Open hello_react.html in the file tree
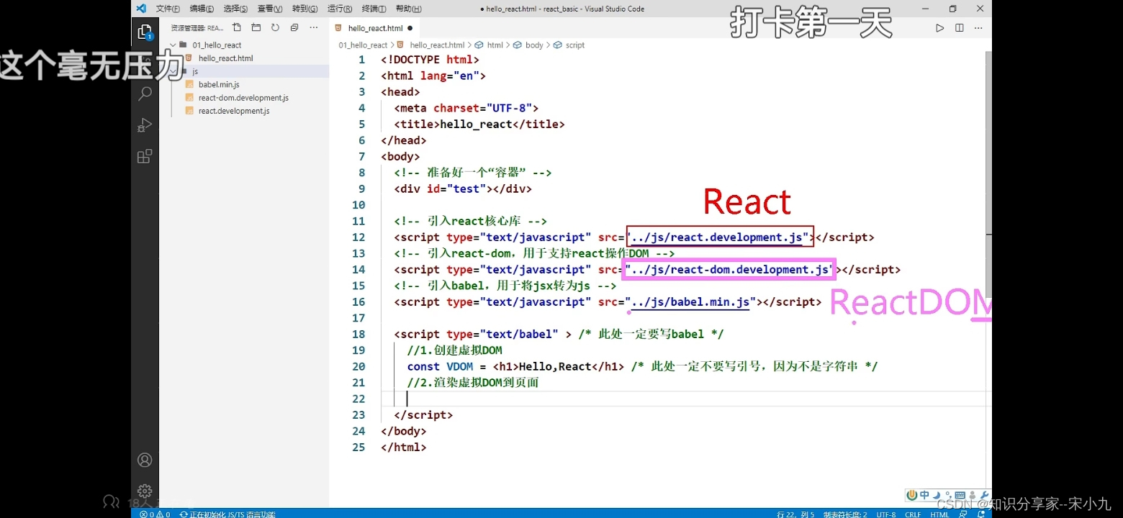Screen dimensions: 1123x518 coord(225,58)
